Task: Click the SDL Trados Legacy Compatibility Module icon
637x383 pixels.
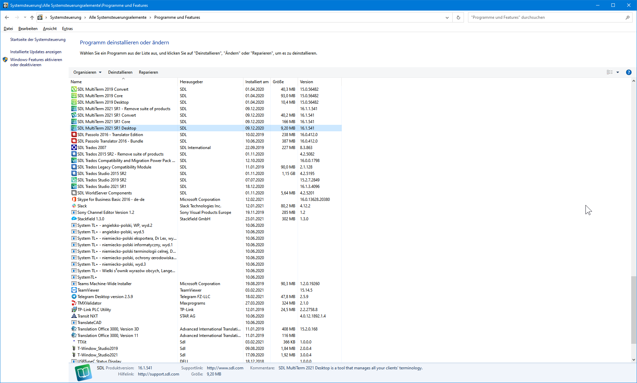Action: pos(74,167)
